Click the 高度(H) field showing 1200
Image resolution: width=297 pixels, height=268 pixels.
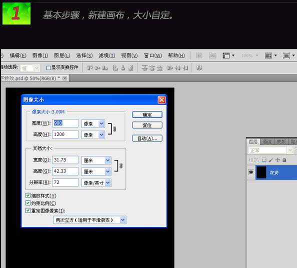pos(65,134)
